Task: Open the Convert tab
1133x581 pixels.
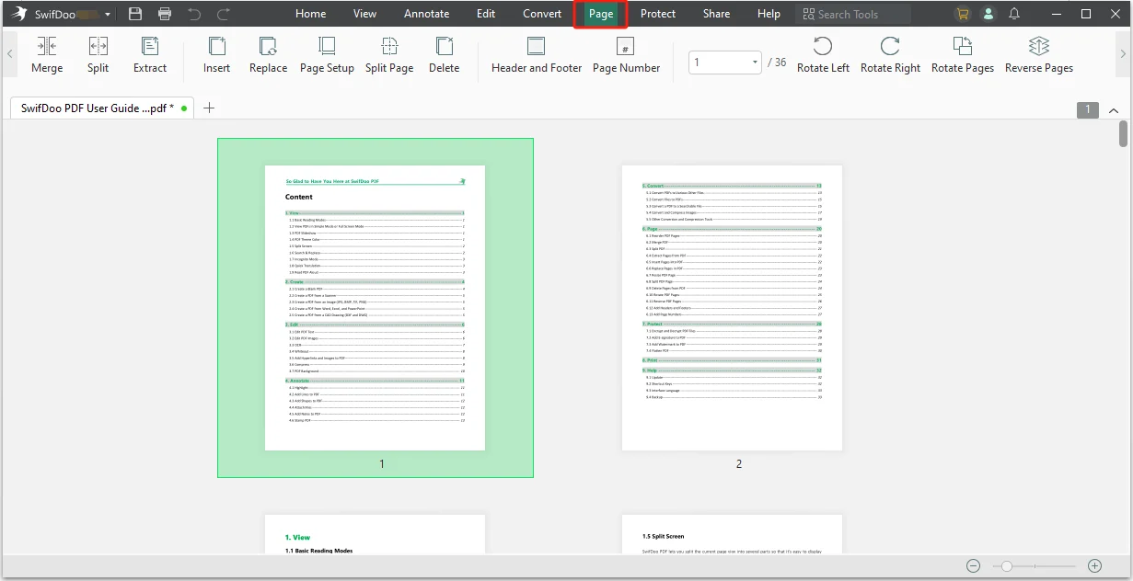Action: (x=542, y=14)
